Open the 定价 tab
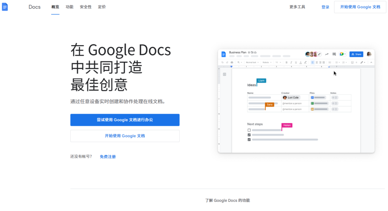 tap(102, 7)
